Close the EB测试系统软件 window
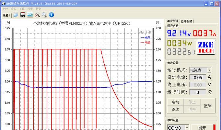The image size is (221, 130). click(217, 4)
